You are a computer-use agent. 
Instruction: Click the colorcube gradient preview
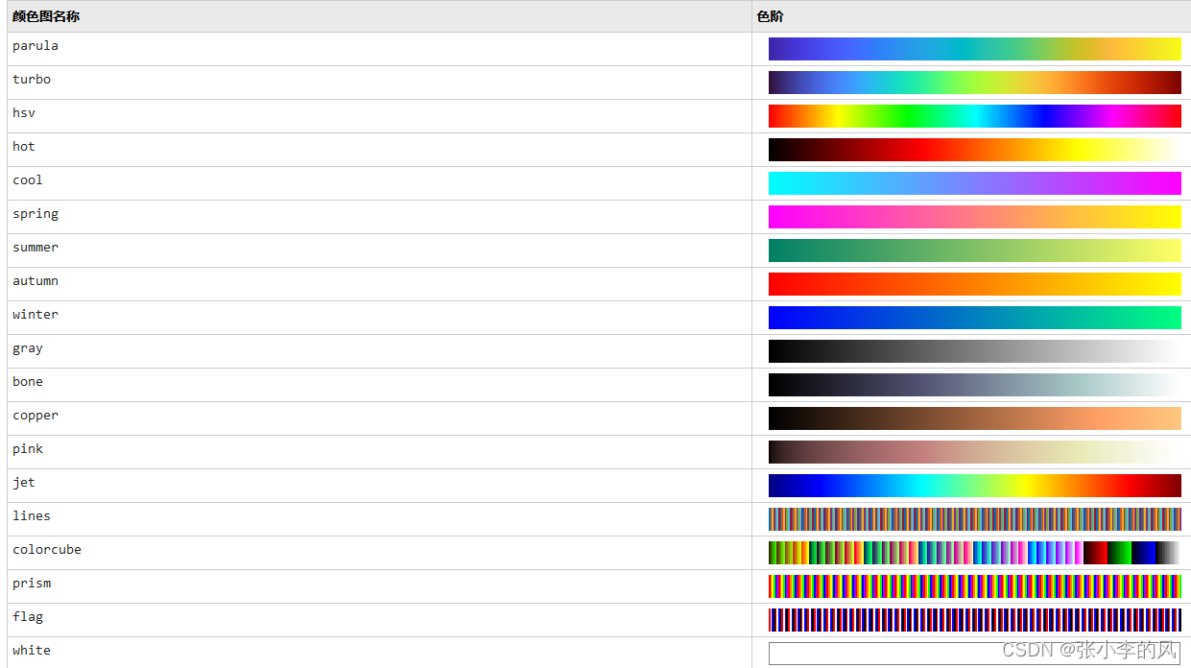(x=974, y=553)
